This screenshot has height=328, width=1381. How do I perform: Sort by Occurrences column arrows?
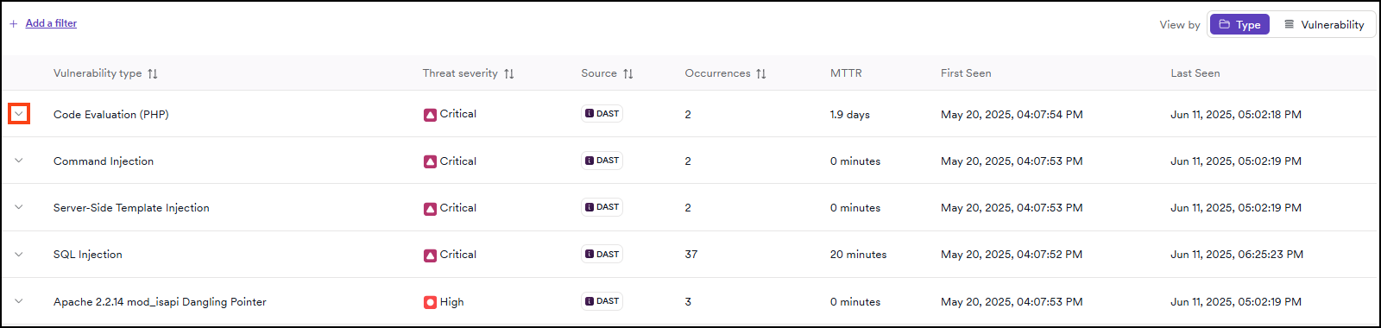[x=761, y=73]
